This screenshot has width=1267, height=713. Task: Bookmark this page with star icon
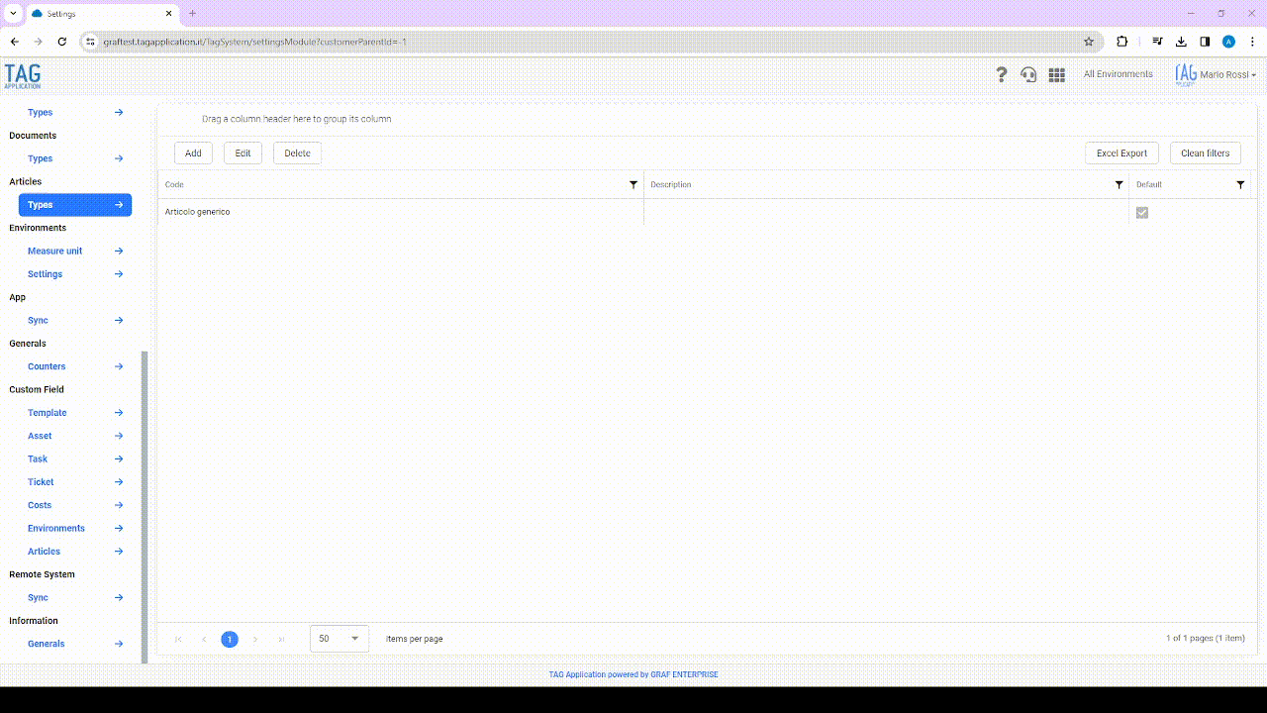[1089, 42]
